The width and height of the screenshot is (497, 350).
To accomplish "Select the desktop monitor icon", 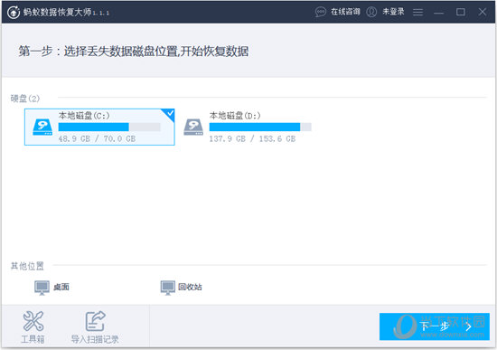I will click(42, 288).
